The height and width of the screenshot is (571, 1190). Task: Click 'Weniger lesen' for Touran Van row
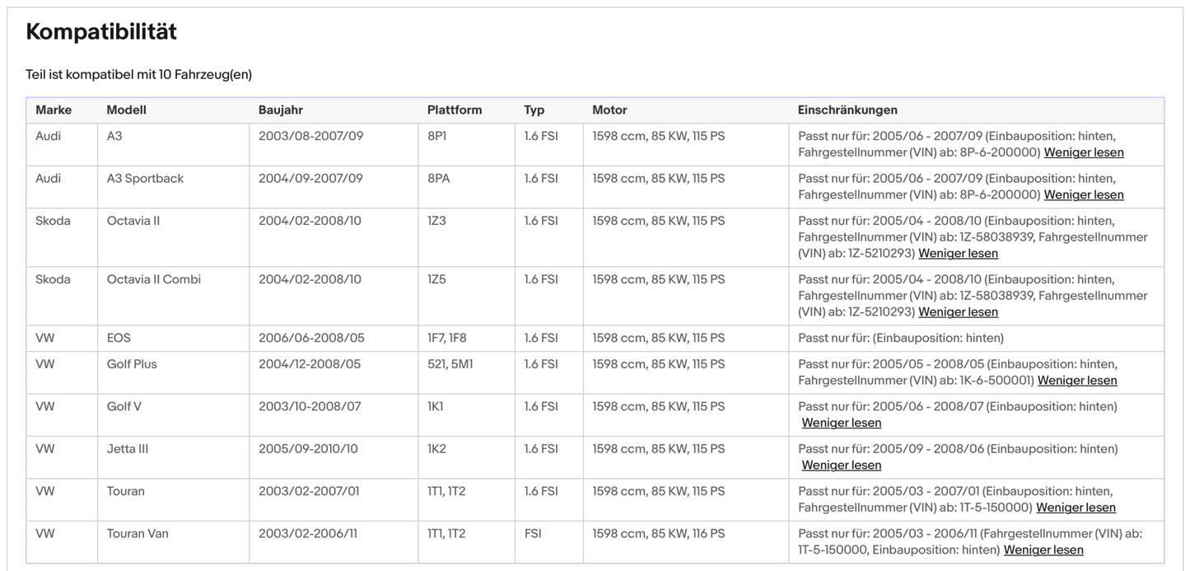(1043, 550)
